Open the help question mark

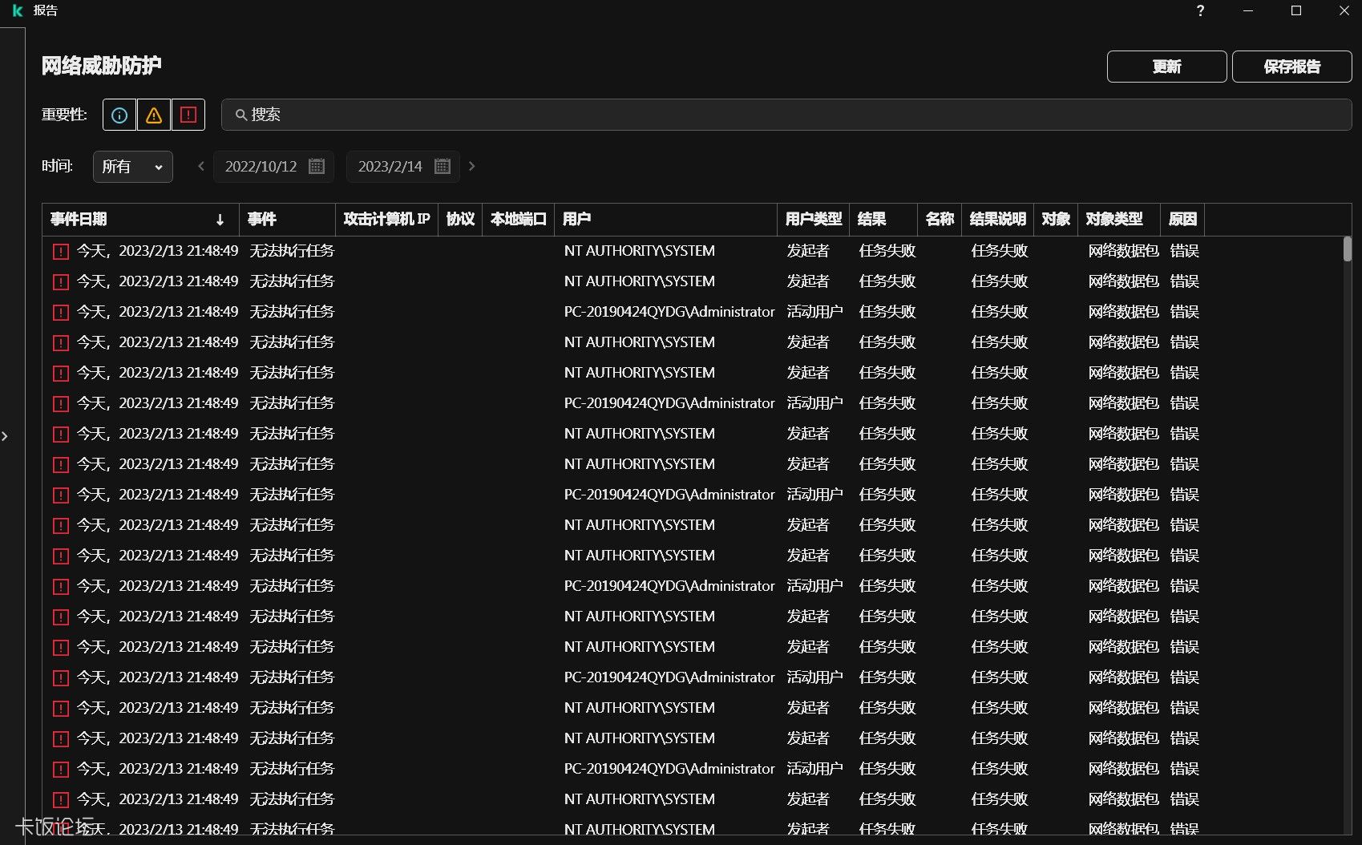tap(1200, 10)
